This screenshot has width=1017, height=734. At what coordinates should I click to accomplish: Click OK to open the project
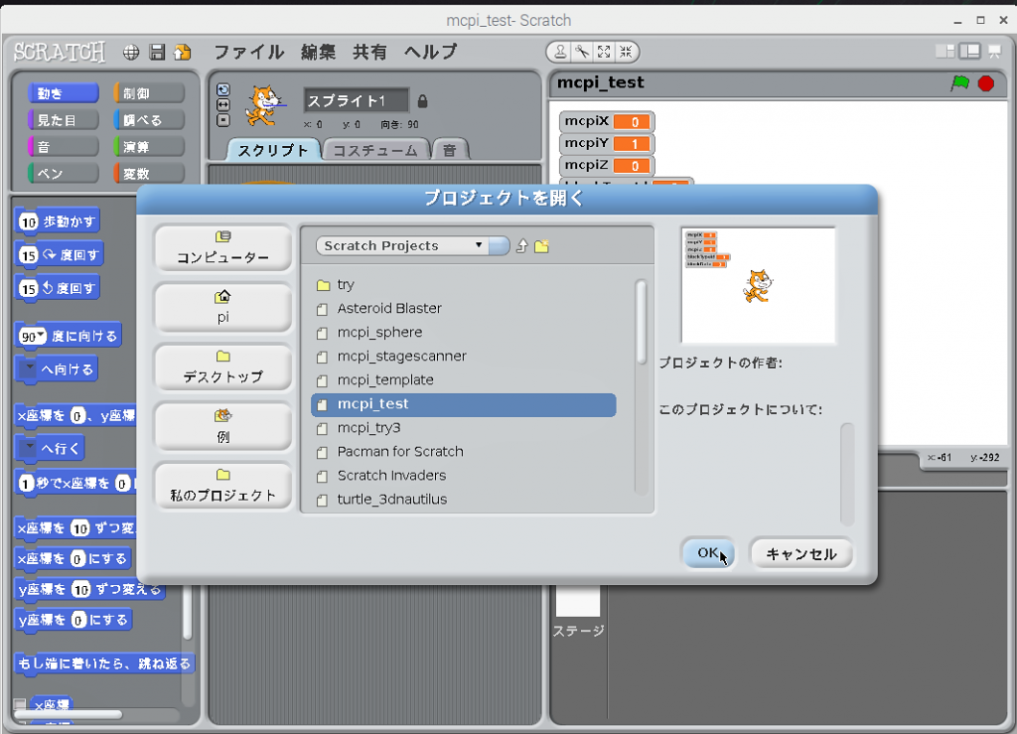coord(707,553)
